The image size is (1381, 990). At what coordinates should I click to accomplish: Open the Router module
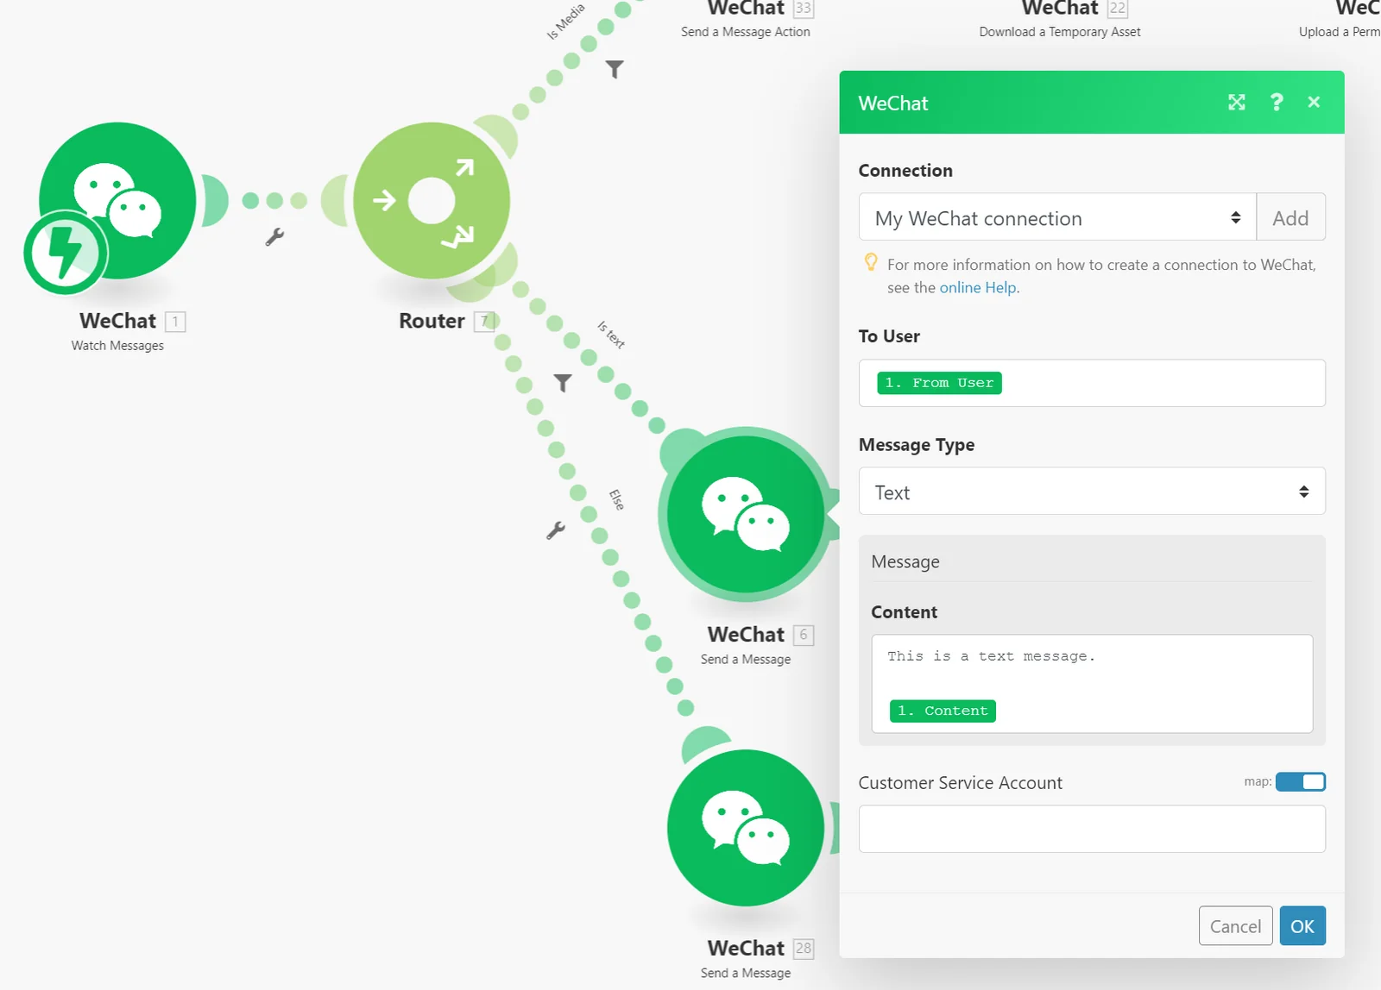click(x=432, y=200)
